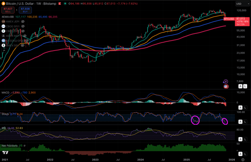Toggle log scale L in Stoch pane
The height and width of the screenshot is (162, 251).
245,122
